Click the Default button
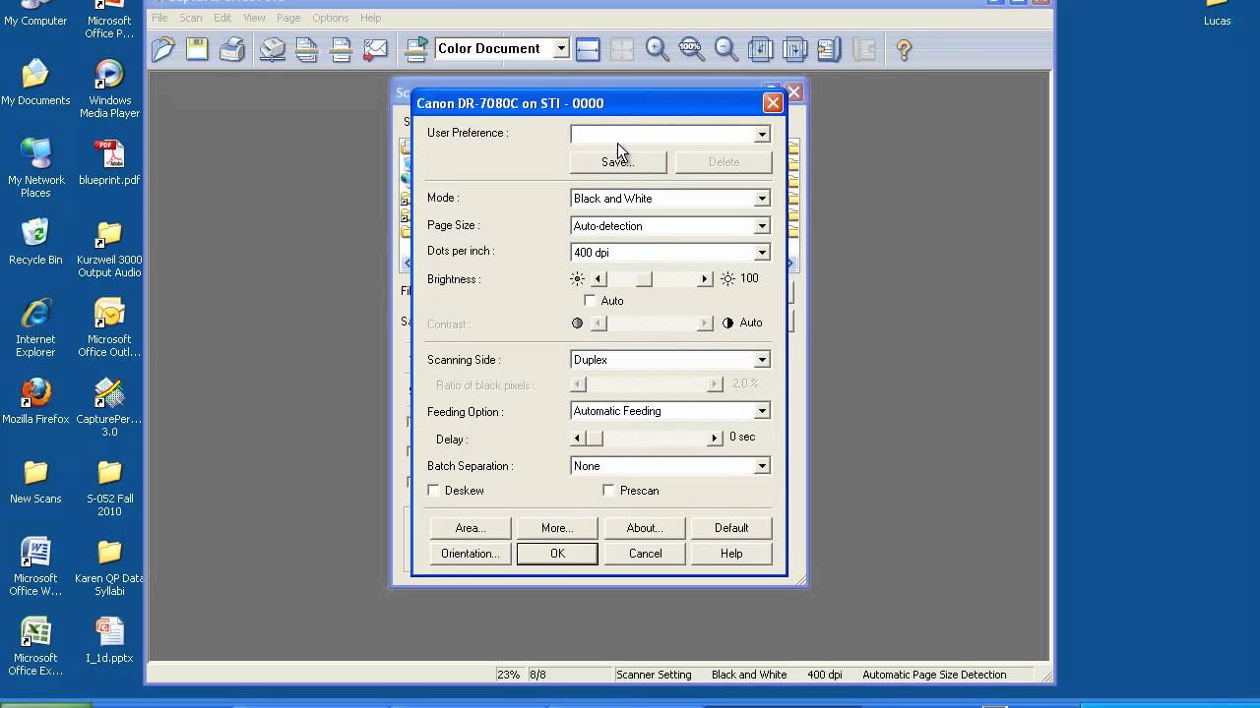This screenshot has width=1260, height=708. pyautogui.click(x=731, y=528)
